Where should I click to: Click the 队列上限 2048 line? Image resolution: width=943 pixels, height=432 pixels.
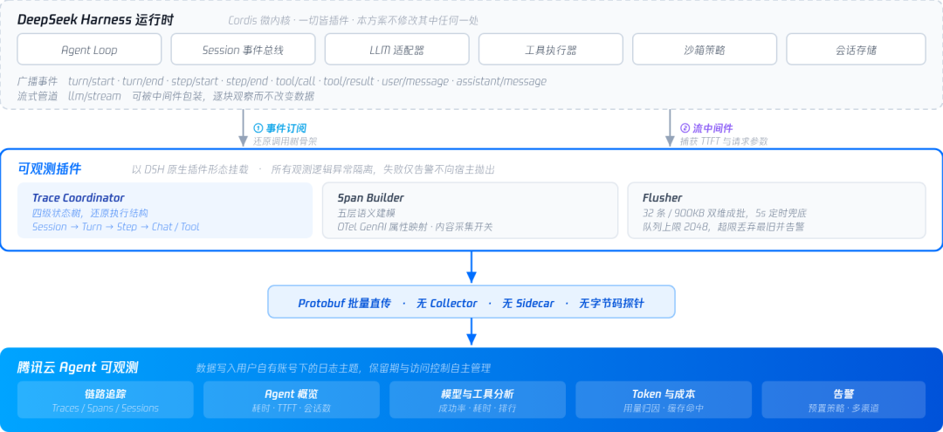coord(723,227)
